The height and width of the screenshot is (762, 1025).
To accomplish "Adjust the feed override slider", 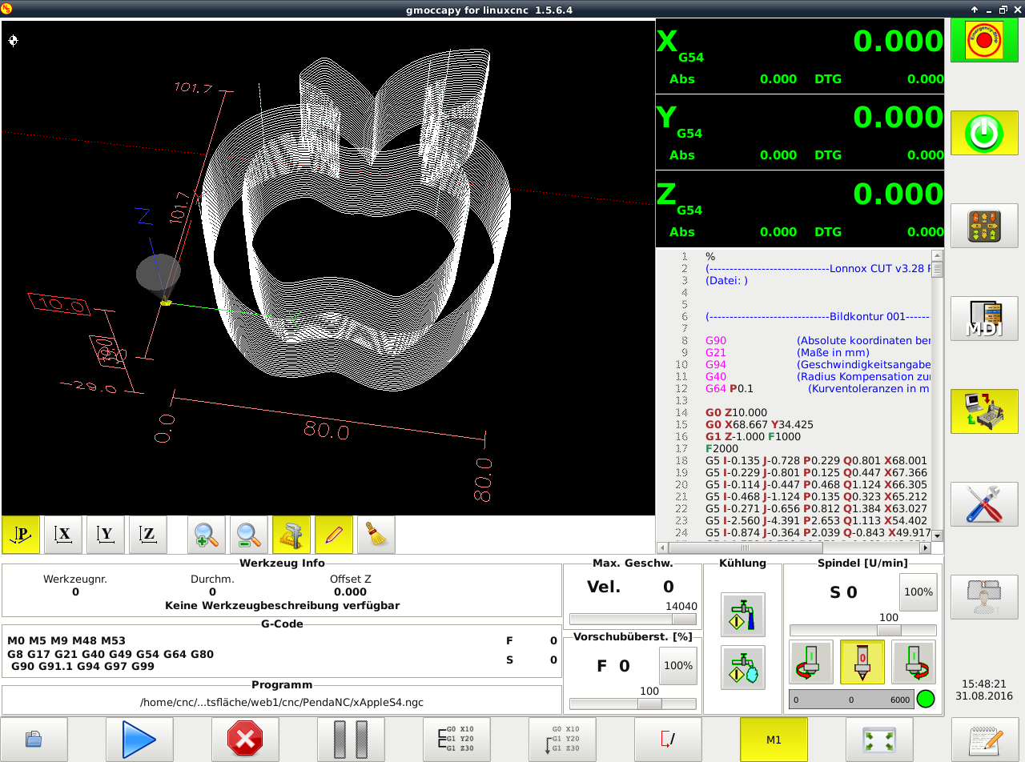I will (633, 704).
